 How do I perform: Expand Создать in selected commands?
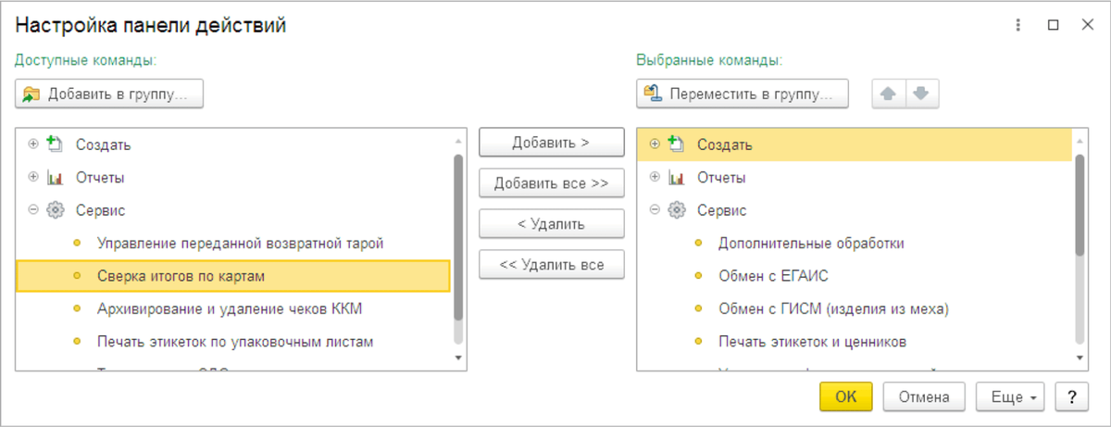click(x=655, y=144)
